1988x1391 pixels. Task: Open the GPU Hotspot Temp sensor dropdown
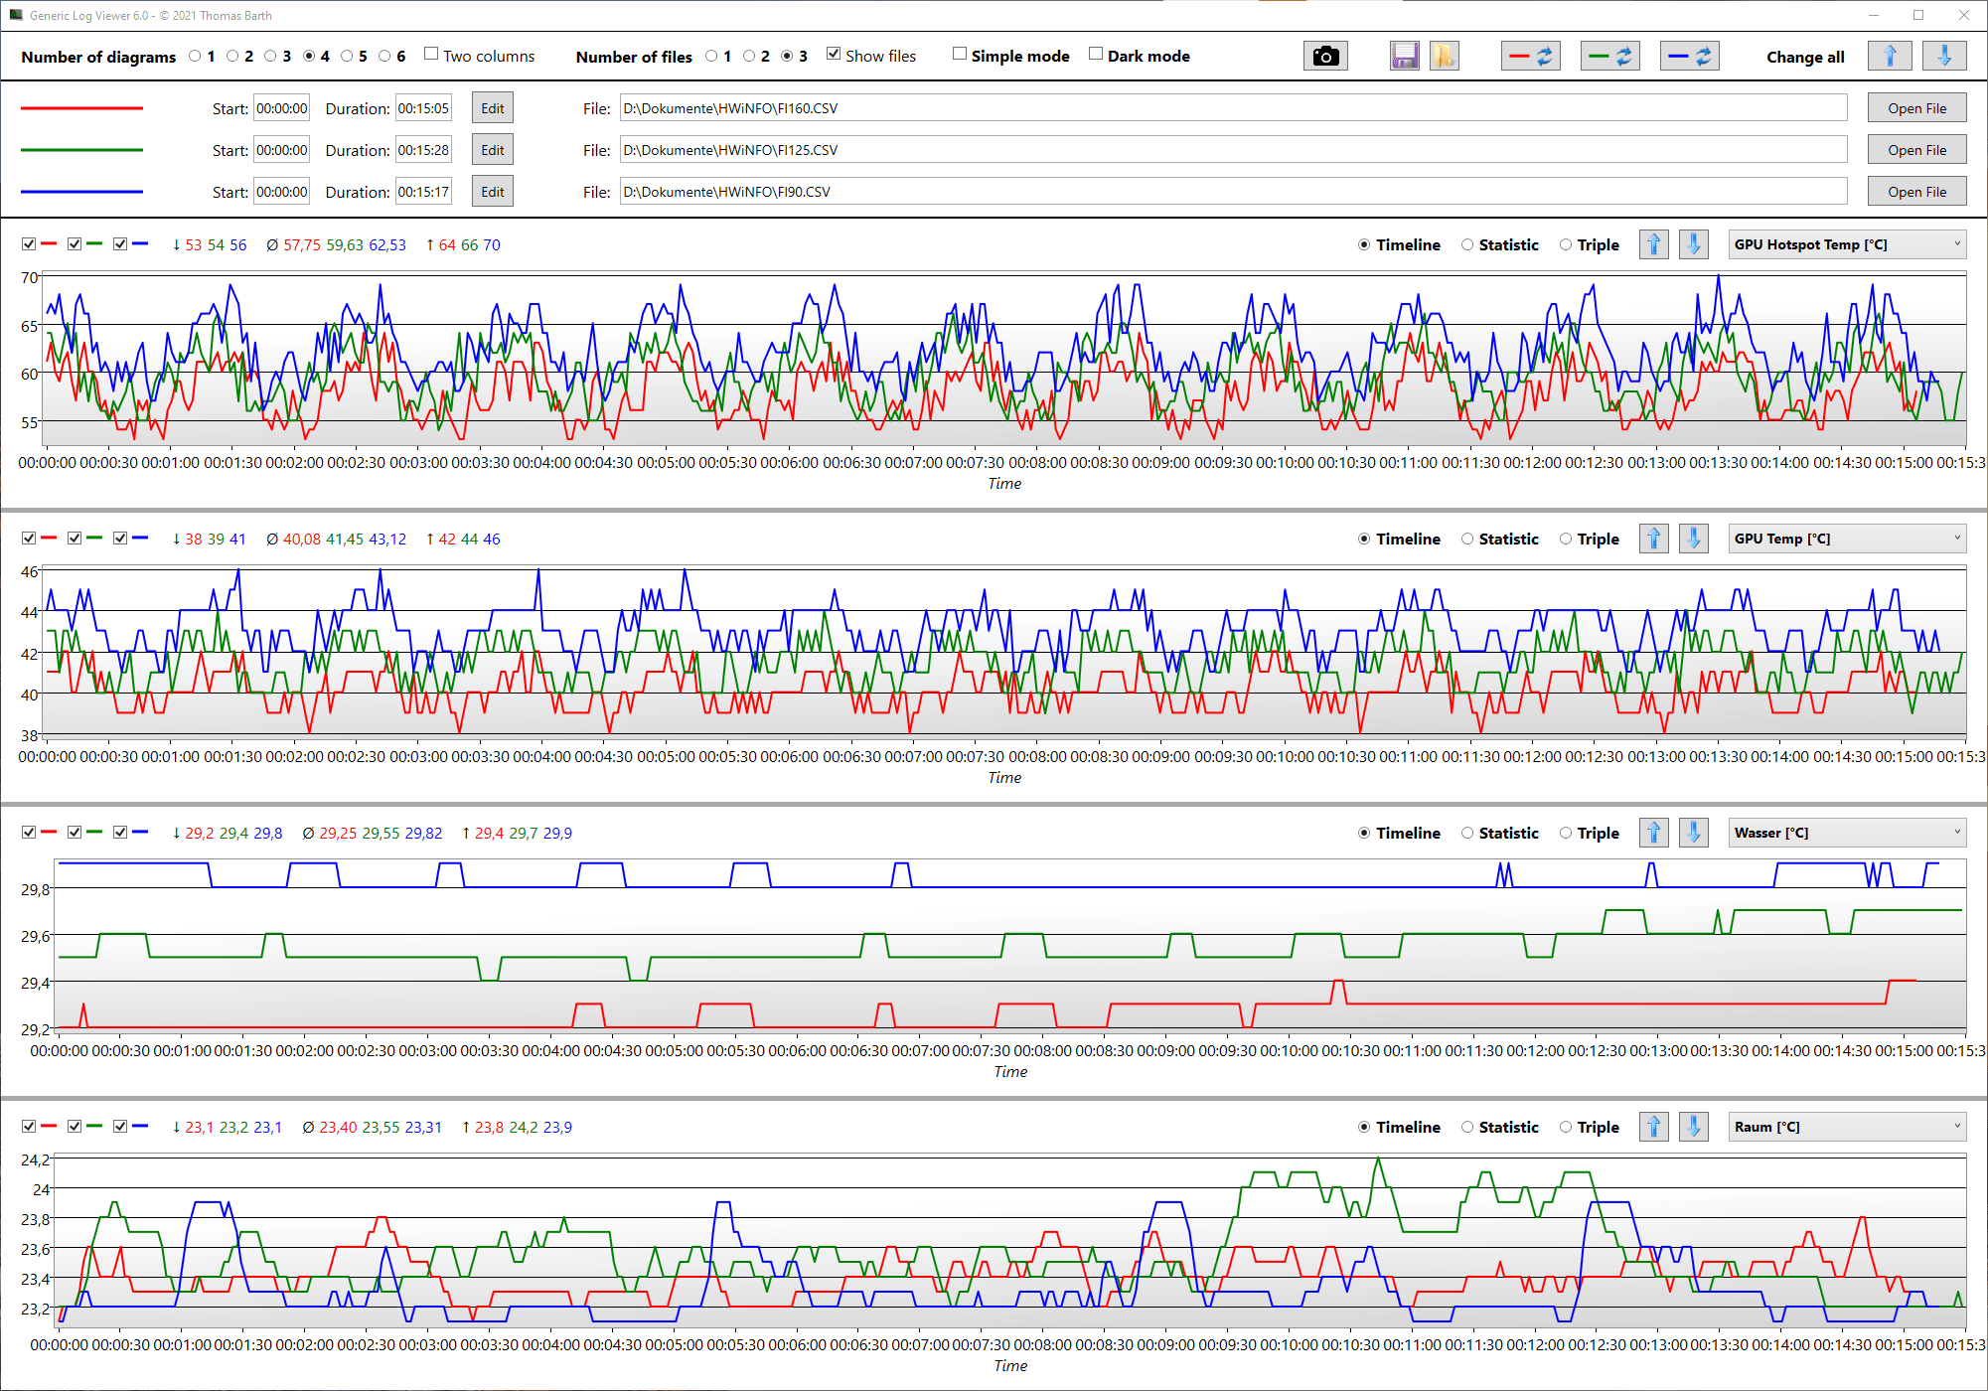1847,244
